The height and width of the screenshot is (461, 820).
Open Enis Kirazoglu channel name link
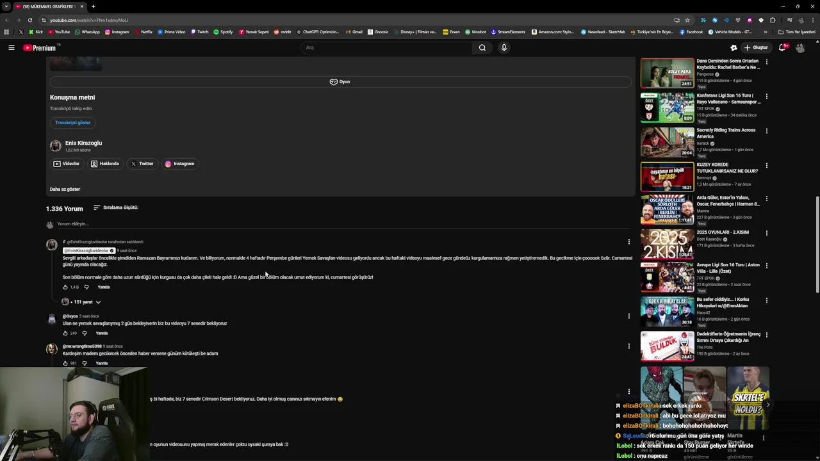(x=83, y=143)
